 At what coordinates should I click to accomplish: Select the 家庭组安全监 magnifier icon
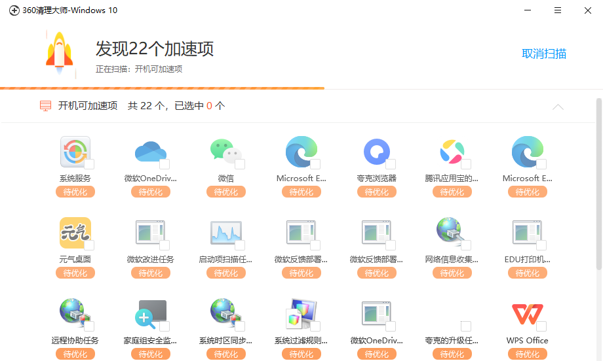click(150, 314)
